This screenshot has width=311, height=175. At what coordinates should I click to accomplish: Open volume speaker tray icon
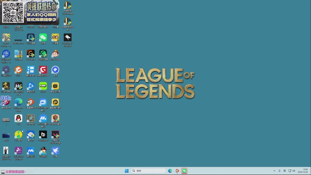(294, 171)
